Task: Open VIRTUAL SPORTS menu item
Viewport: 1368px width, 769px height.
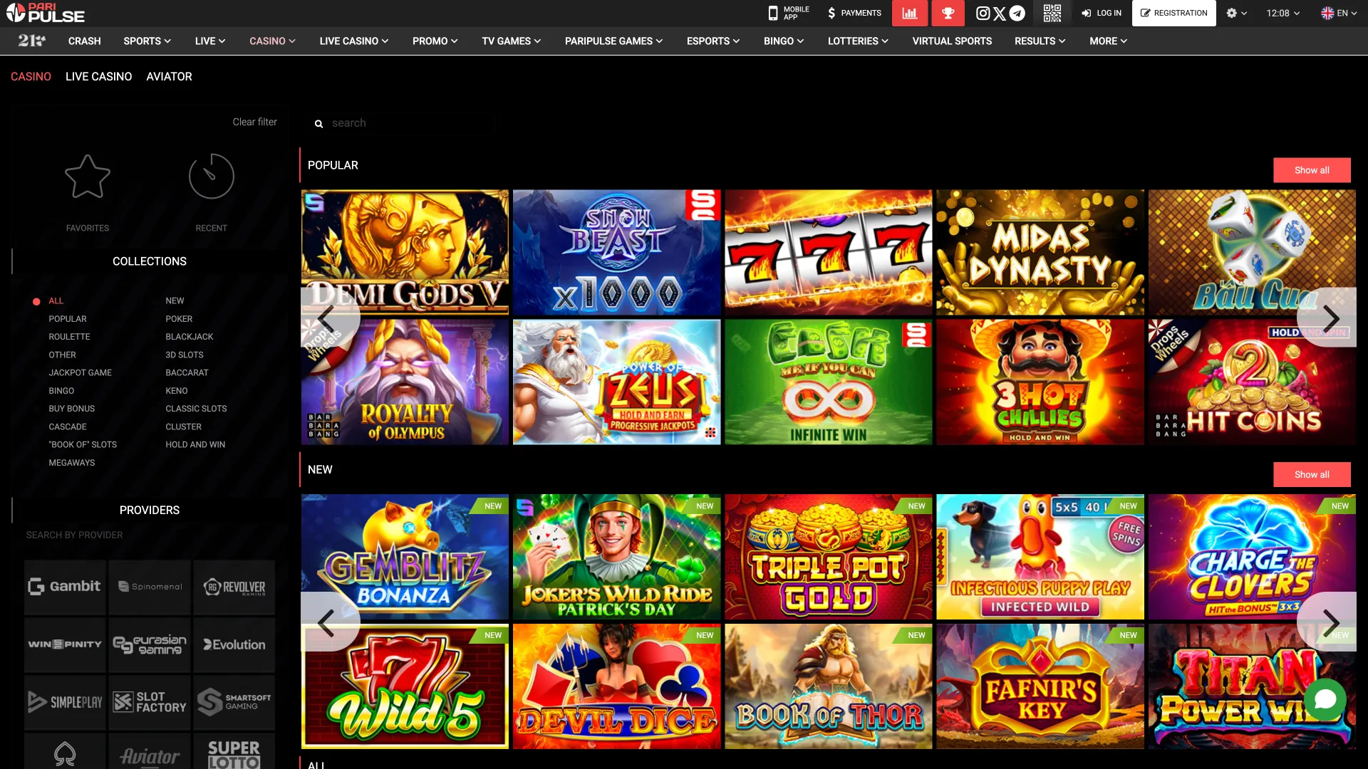Action: pos(952,41)
